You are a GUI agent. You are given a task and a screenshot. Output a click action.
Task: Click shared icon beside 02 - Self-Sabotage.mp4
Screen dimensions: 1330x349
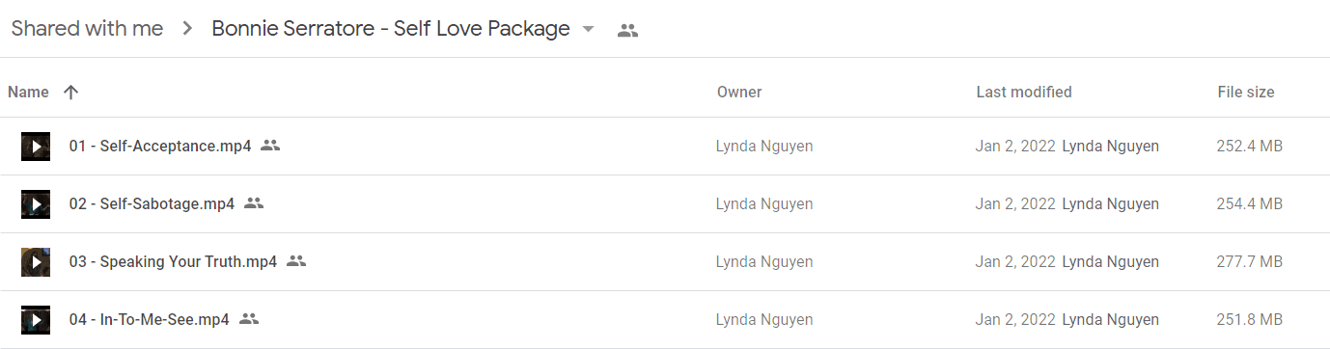point(254,203)
